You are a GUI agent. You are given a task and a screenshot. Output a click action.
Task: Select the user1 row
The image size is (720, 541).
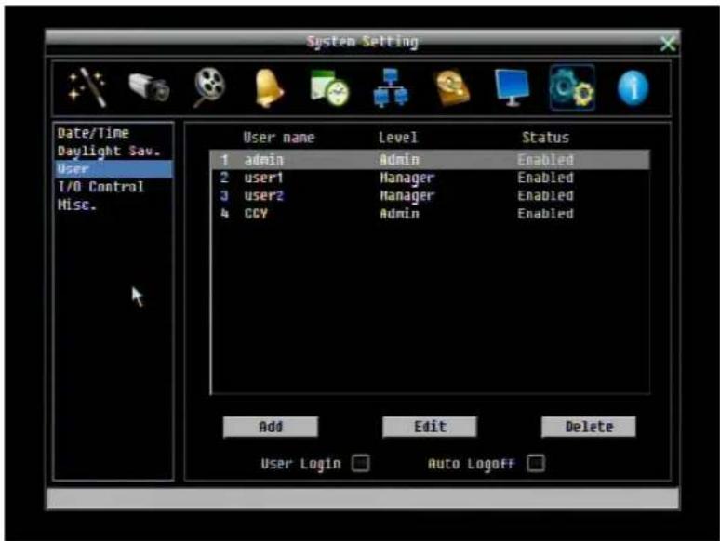[x=430, y=178]
